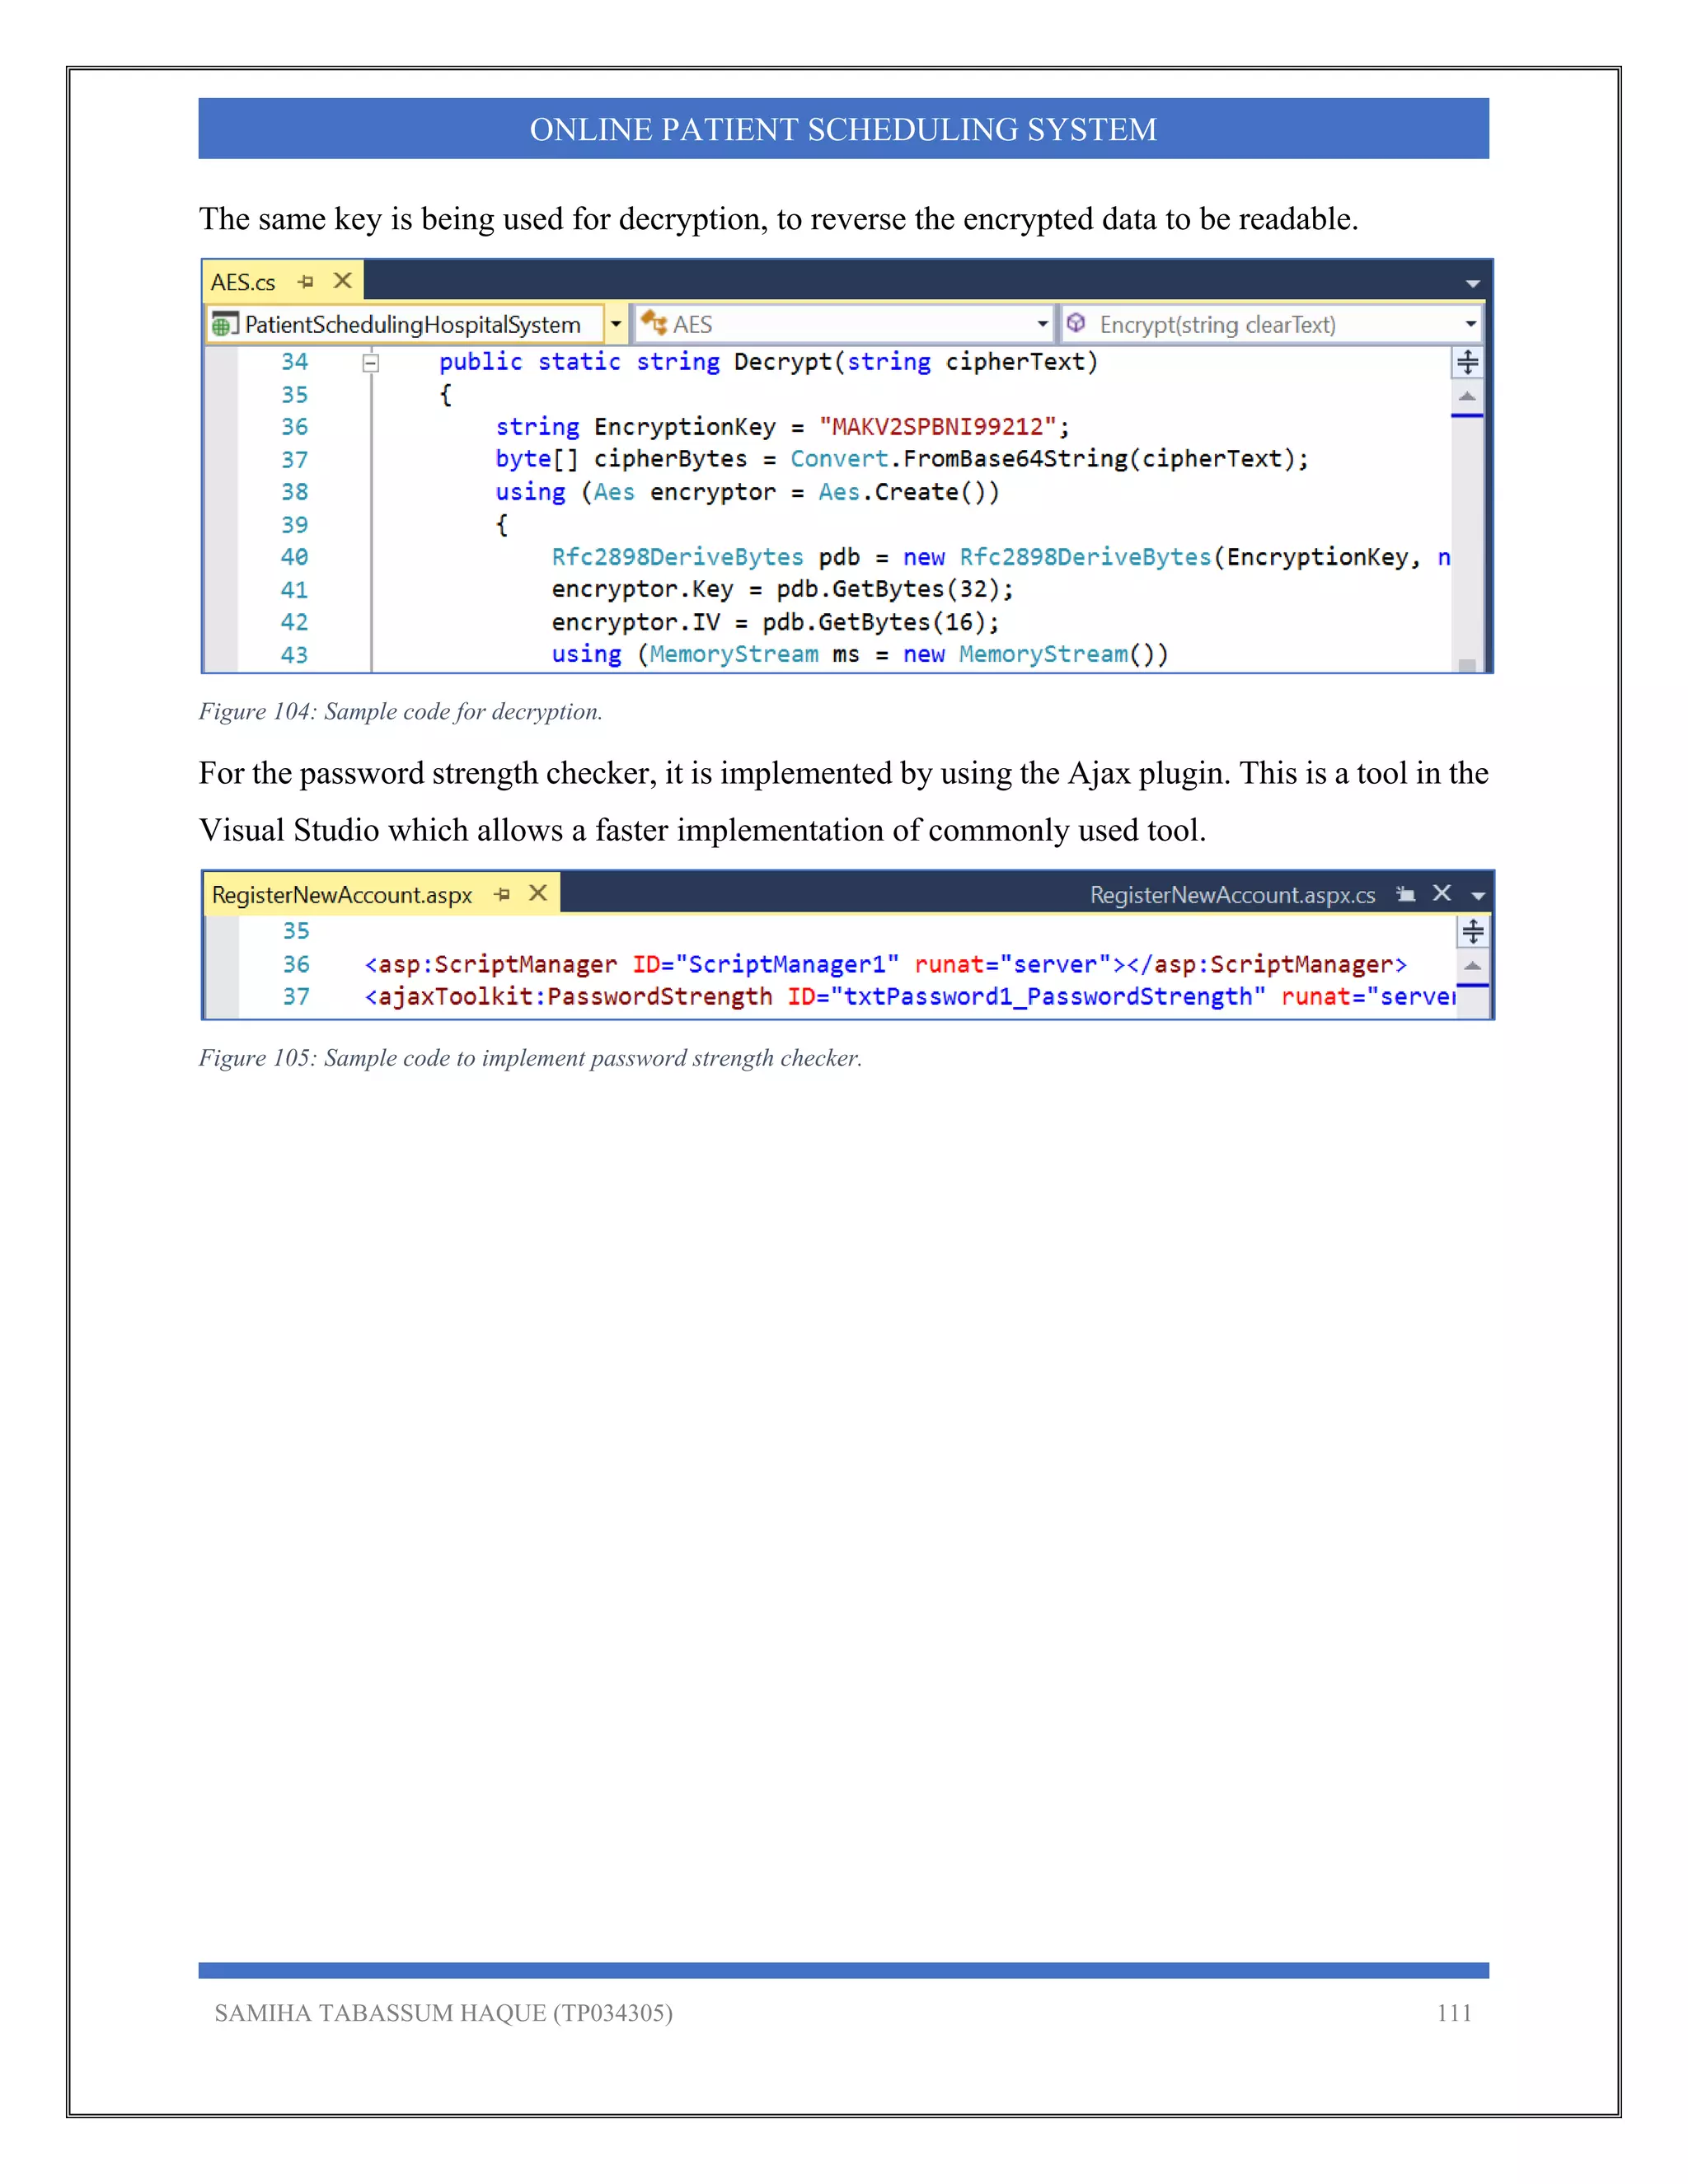Click page number 111 in the footer

tap(1454, 2013)
